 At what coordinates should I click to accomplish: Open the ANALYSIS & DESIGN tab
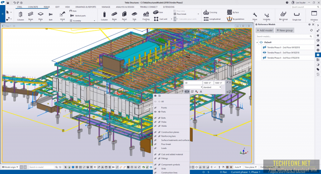point(125,7)
